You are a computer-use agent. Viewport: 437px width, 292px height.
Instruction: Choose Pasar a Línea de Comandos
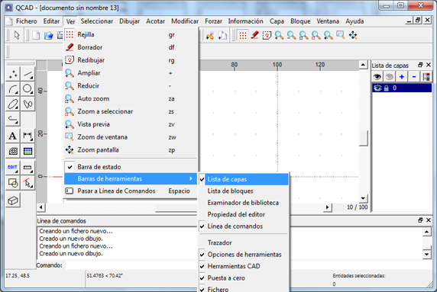130,191
